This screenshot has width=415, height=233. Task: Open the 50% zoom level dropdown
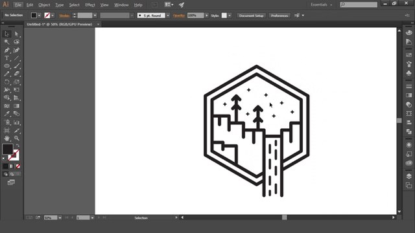[60, 217]
